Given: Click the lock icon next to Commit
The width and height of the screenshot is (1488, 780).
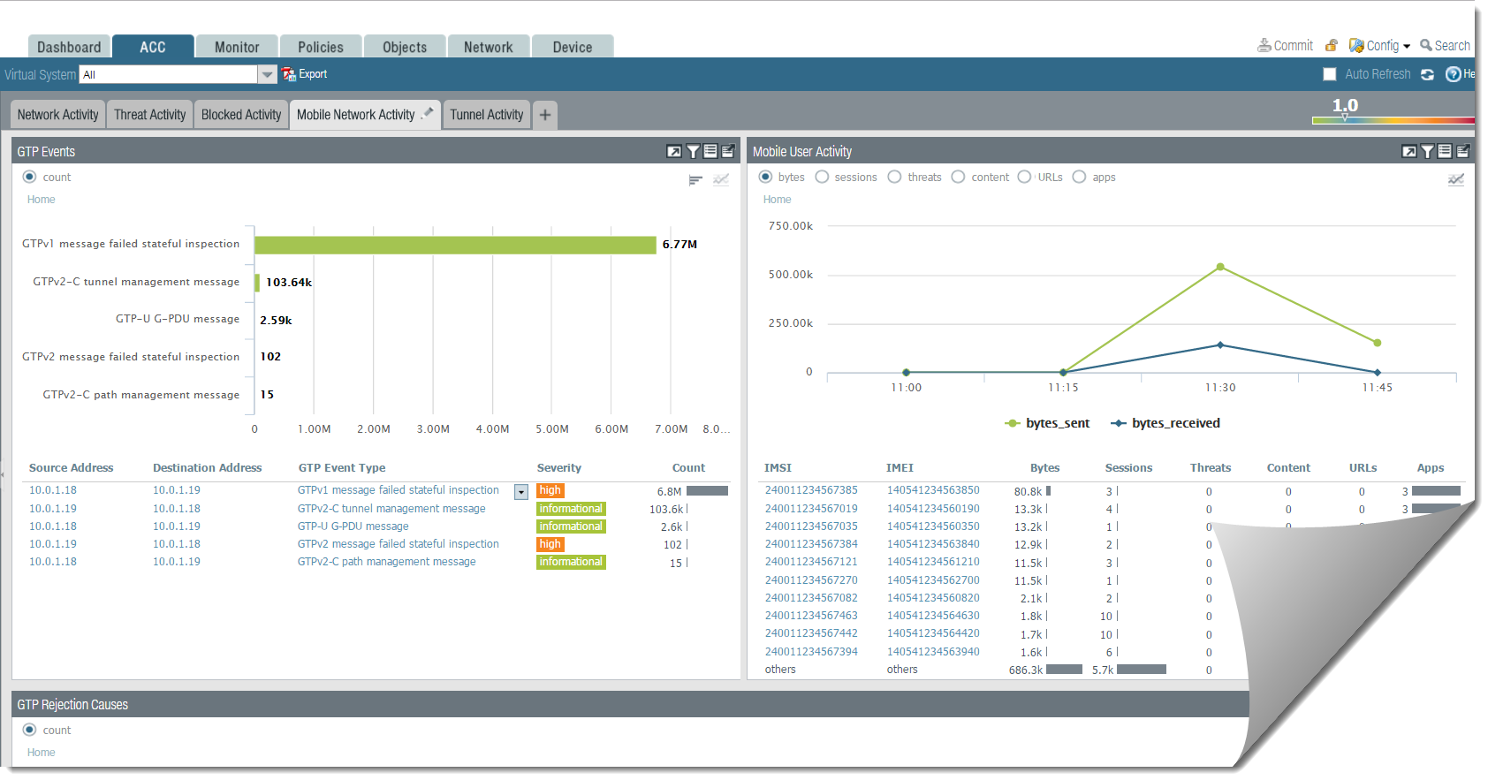Looking at the screenshot, I should coord(1331,46).
